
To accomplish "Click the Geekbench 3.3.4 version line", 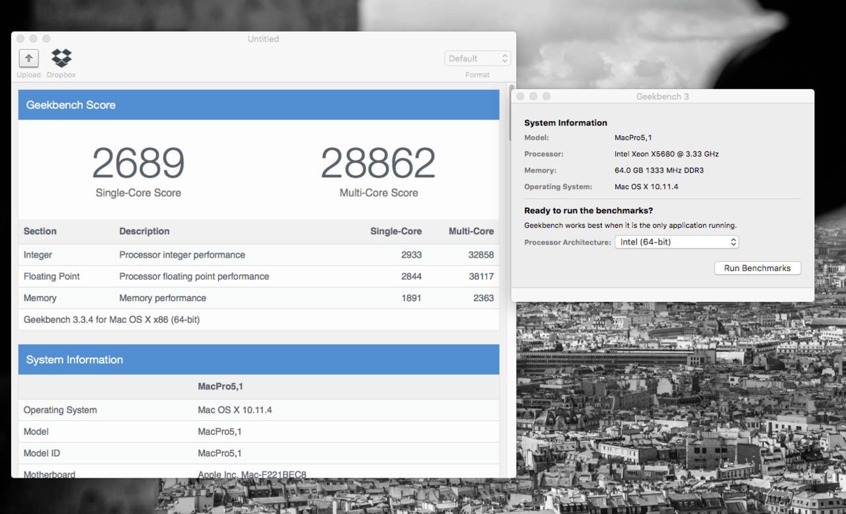I will tap(112, 320).
